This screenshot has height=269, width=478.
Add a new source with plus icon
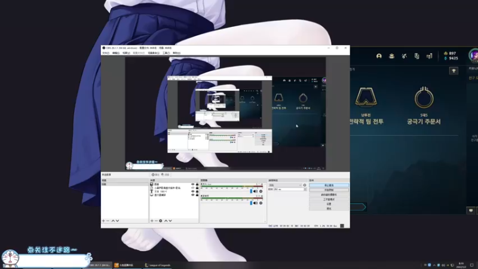click(152, 221)
